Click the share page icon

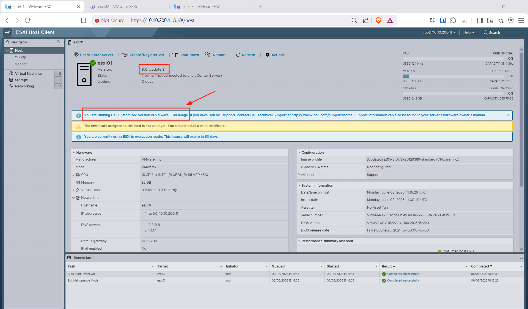coord(366,20)
